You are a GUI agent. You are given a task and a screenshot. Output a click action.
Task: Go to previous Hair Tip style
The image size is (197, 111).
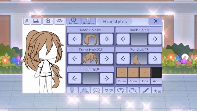pos(74,78)
